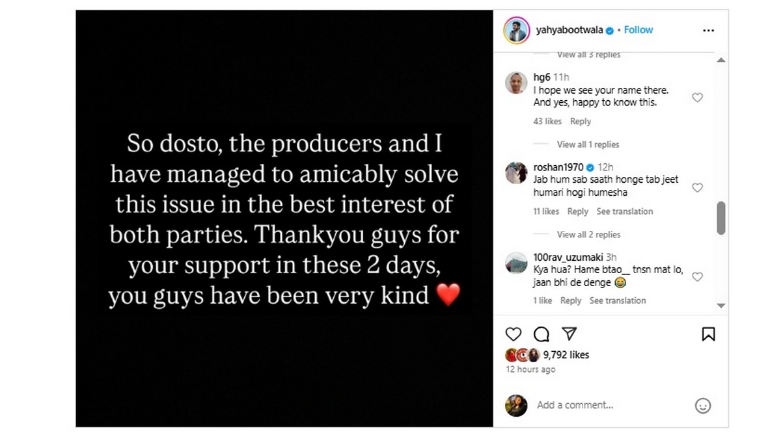
Task: Click the comments scrollbar thumb
Action: point(720,218)
